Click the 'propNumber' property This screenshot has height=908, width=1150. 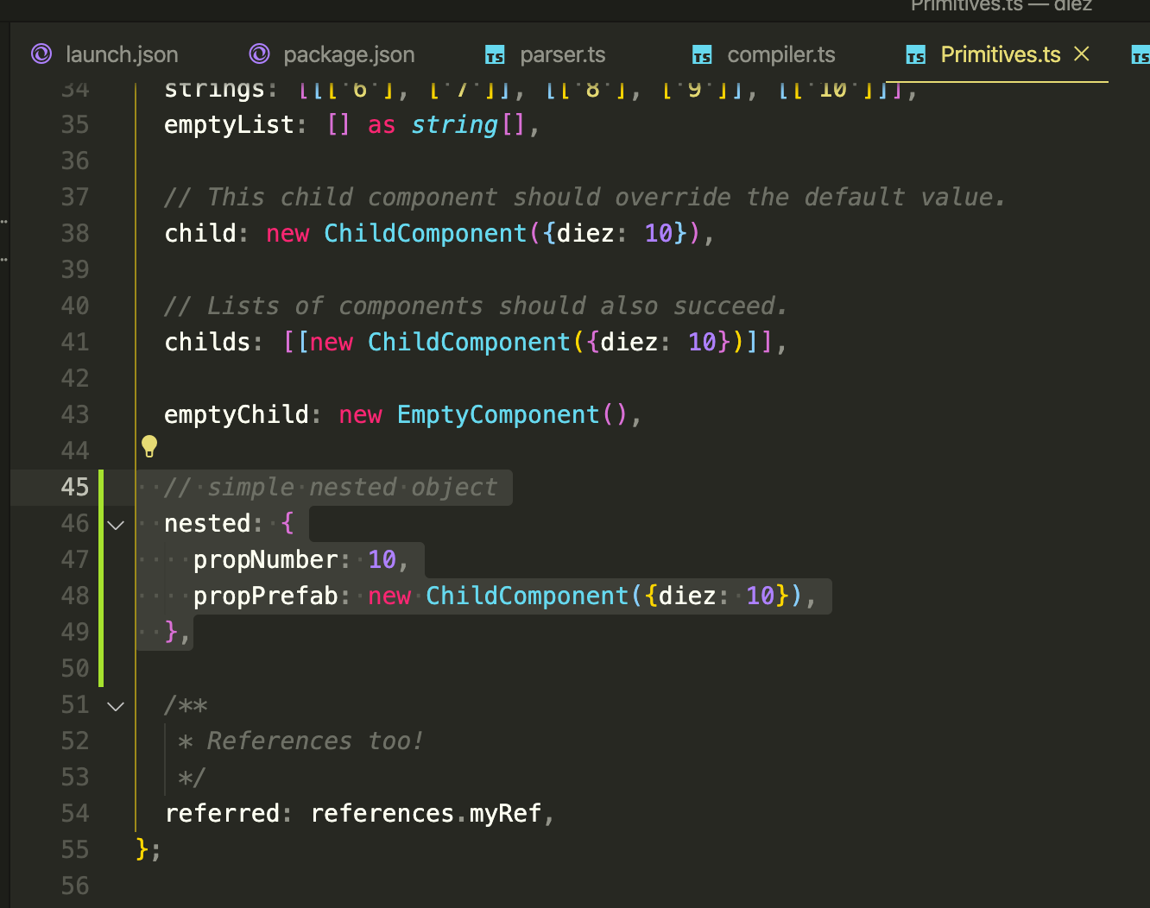point(266,559)
